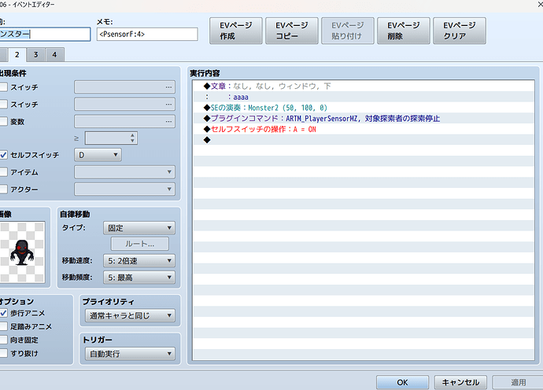Image resolution: width=543 pixels, height=390 pixels.
Task: Enable the 向き固定 option
Action: (3, 340)
